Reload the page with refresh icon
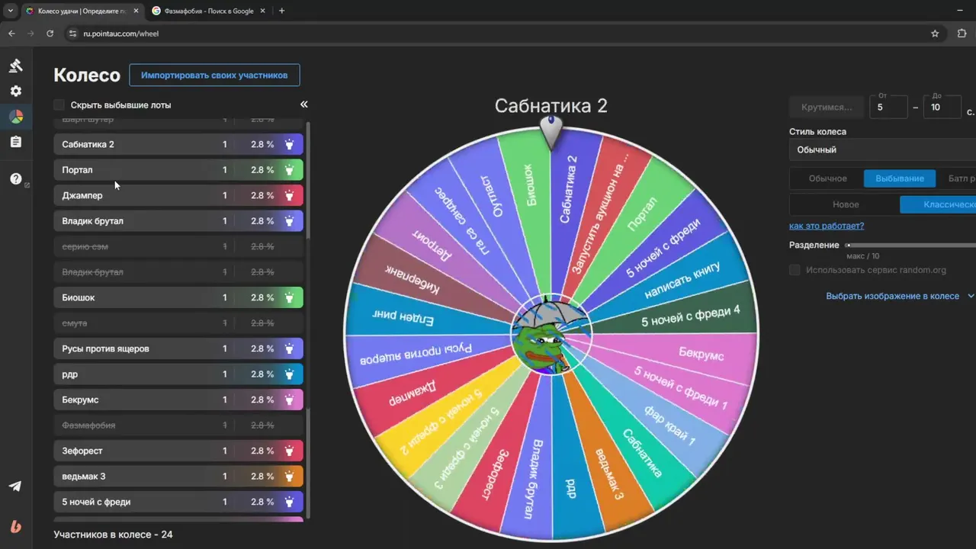 (x=50, y=34)
